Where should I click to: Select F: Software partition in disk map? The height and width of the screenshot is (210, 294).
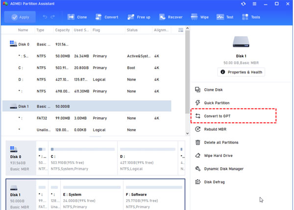[x=154, y=195]
